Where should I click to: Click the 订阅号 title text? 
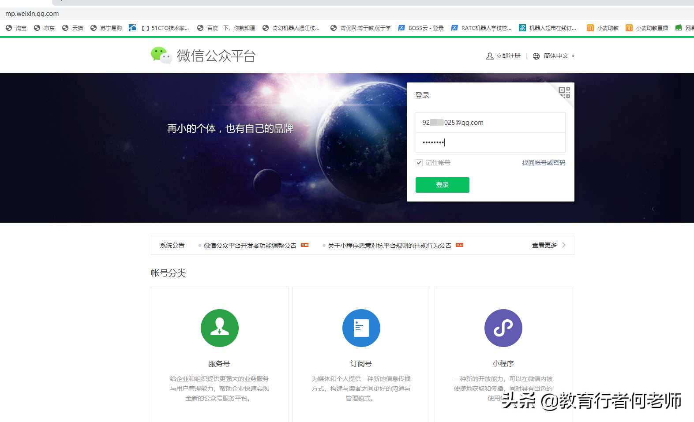tap(361, 364)
